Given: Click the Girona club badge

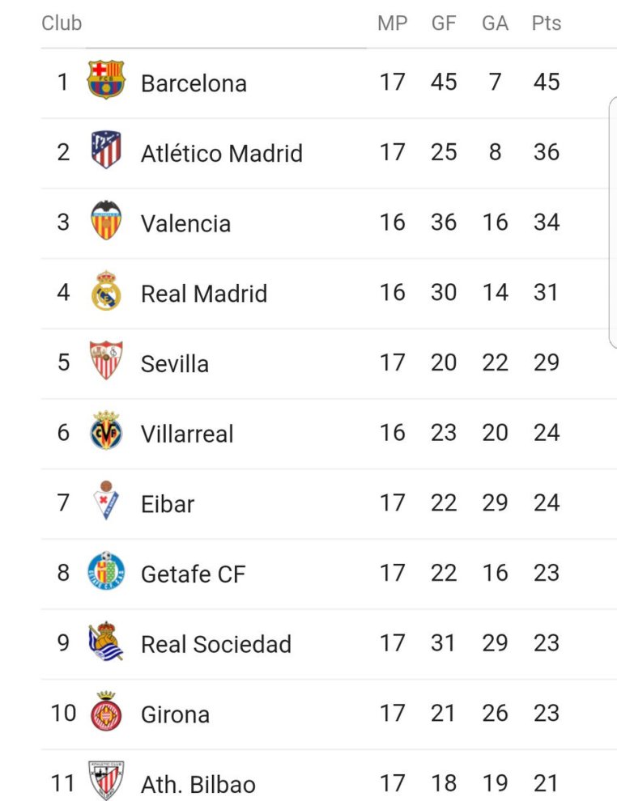Looking at the screenshot, I should tap(106, 713).
